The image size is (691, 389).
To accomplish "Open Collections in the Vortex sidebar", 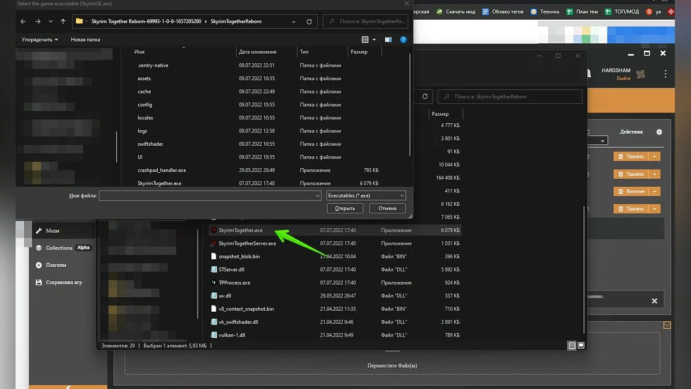I will click(x=59, y=248).
